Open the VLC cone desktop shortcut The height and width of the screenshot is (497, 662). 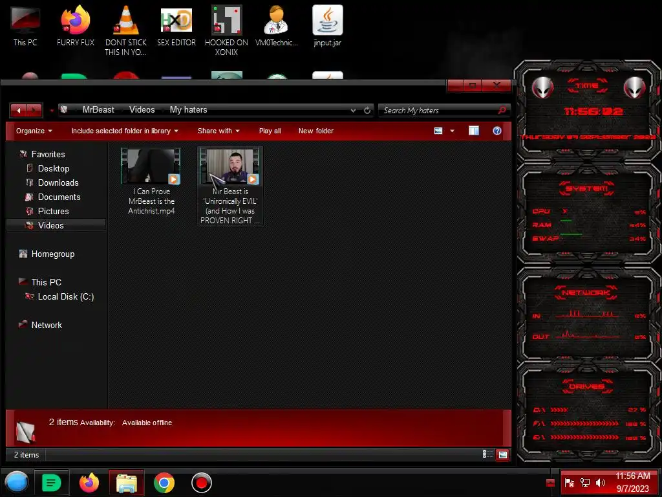tap(126, 30)
